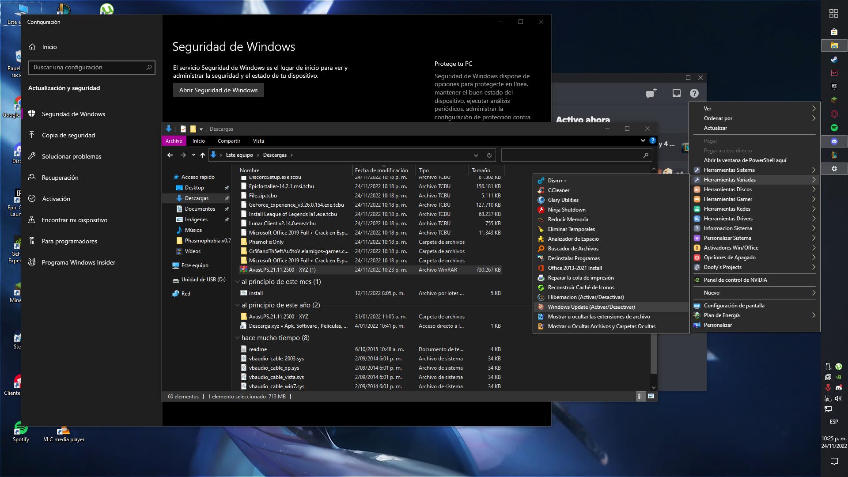Open the Vista ribbon tab
This screenshot has width=848, height=477.
pyautogui.click(x=258, y=141)
